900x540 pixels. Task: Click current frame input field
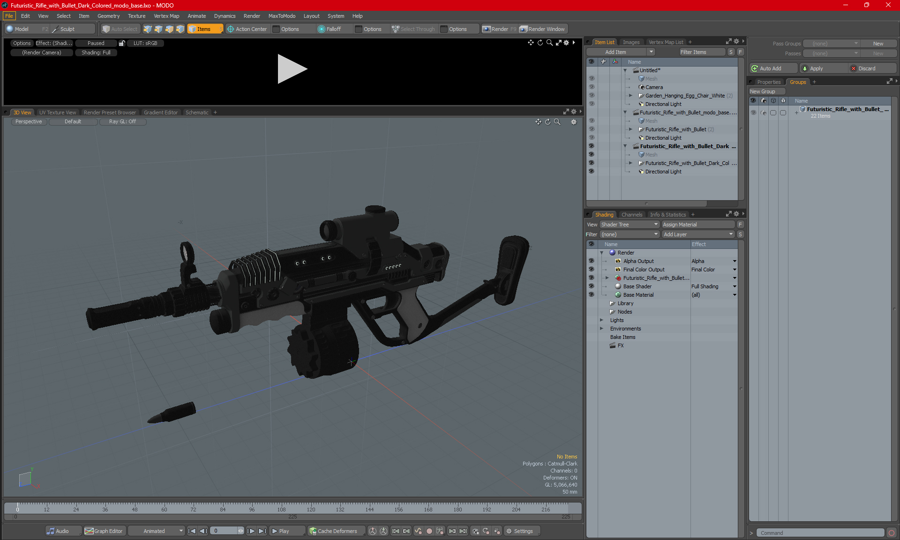[225, 531]
